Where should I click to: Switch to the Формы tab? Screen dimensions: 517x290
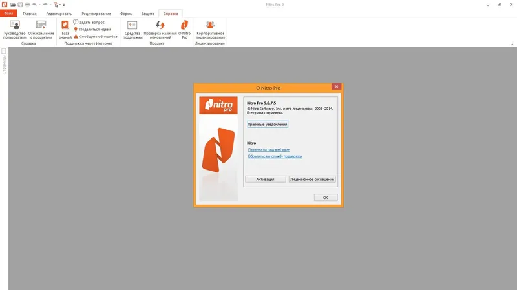126,14
